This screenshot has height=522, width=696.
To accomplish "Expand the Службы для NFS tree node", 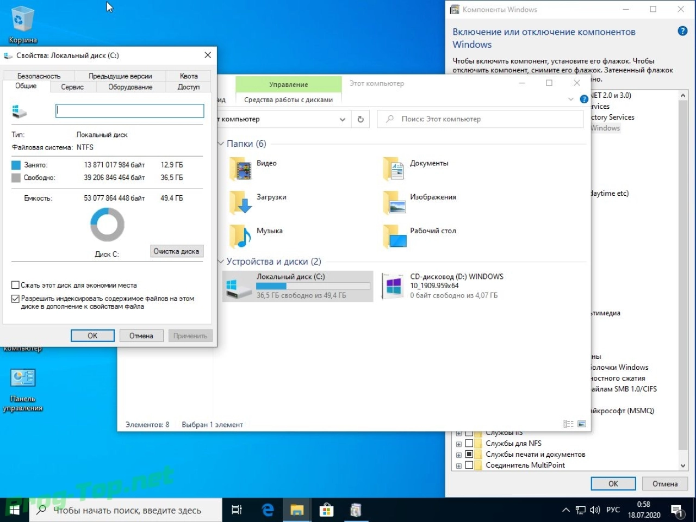I will tap(459, 444).
